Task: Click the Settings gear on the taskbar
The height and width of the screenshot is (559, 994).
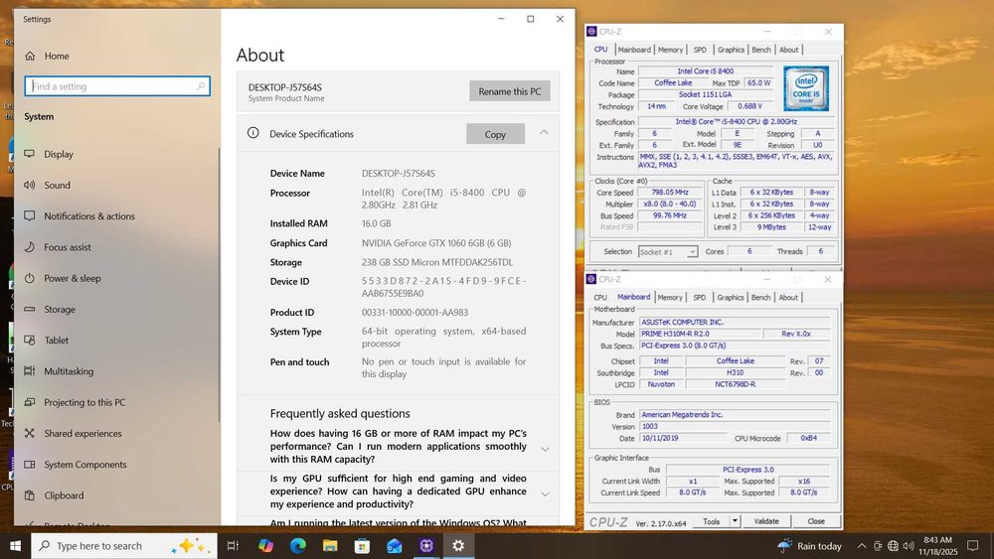Action: [458, 546]
